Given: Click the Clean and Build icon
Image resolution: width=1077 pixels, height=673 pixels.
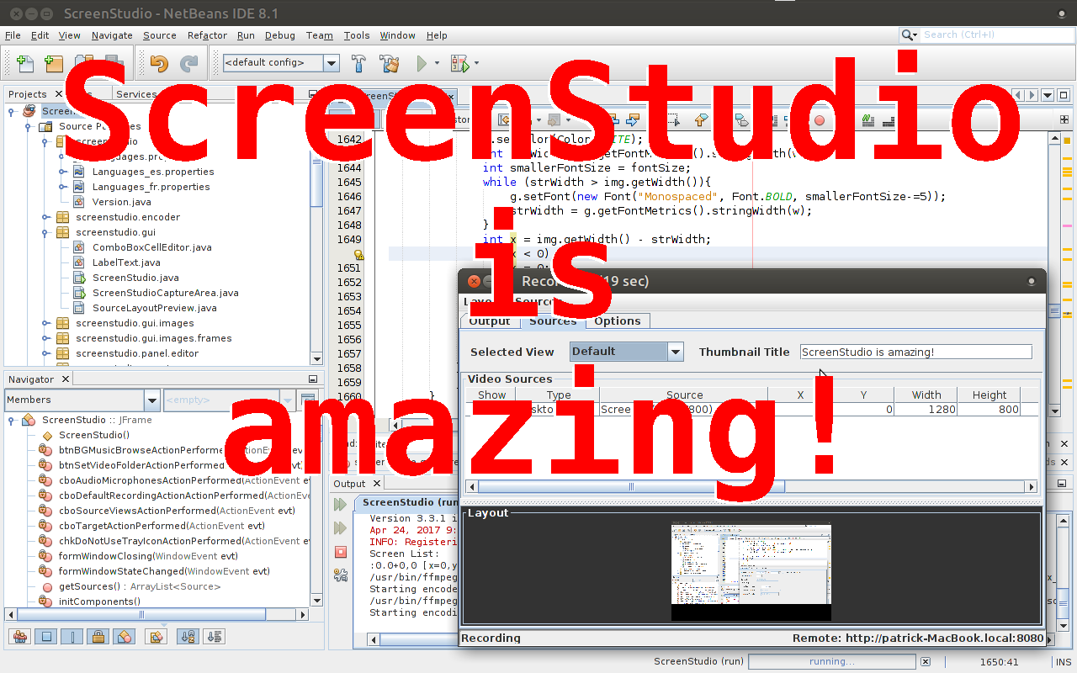Looking at the screenshot, I should (389, 63).
